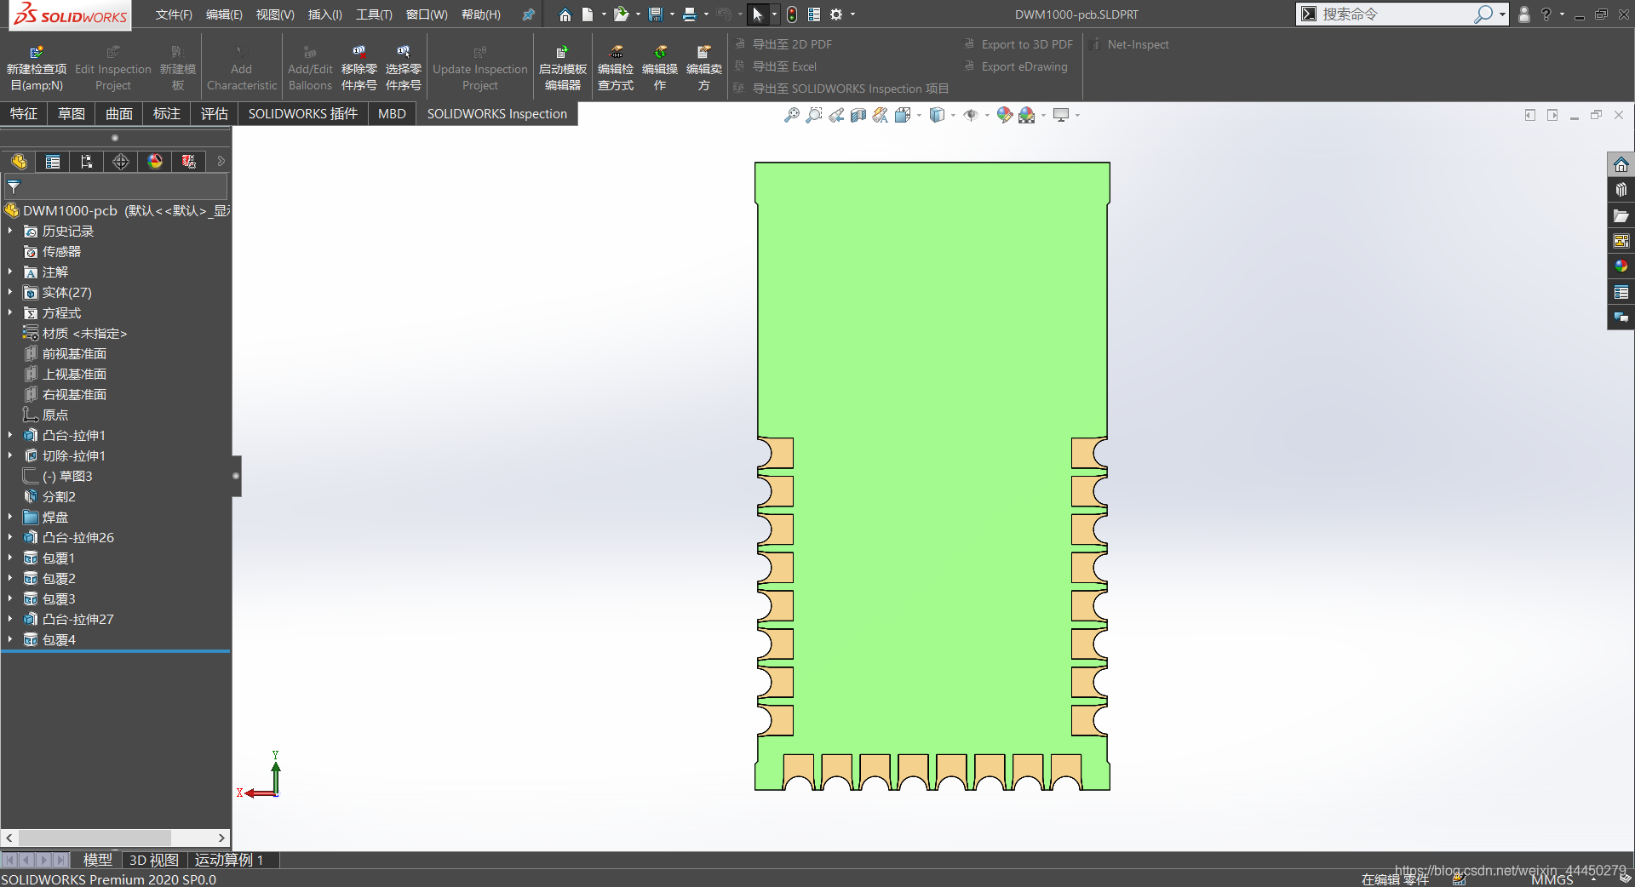
Task: Click the File Properties list icon
Action: [x=814, y=14]
